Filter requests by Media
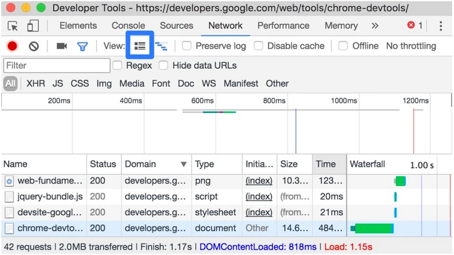This screenshot has width=454, height=255. pos(132,84)
